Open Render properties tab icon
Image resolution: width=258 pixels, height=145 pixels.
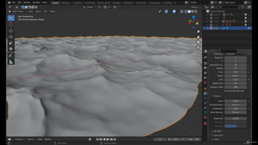coord(205,63)
